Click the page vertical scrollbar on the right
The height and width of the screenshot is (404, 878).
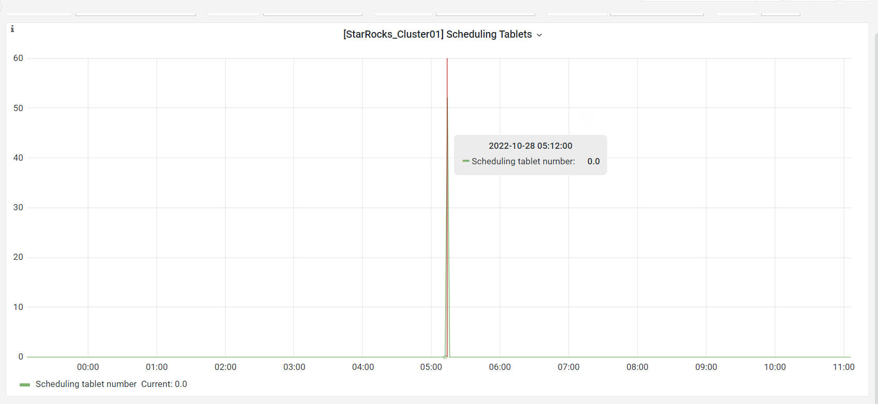point(875,207)
